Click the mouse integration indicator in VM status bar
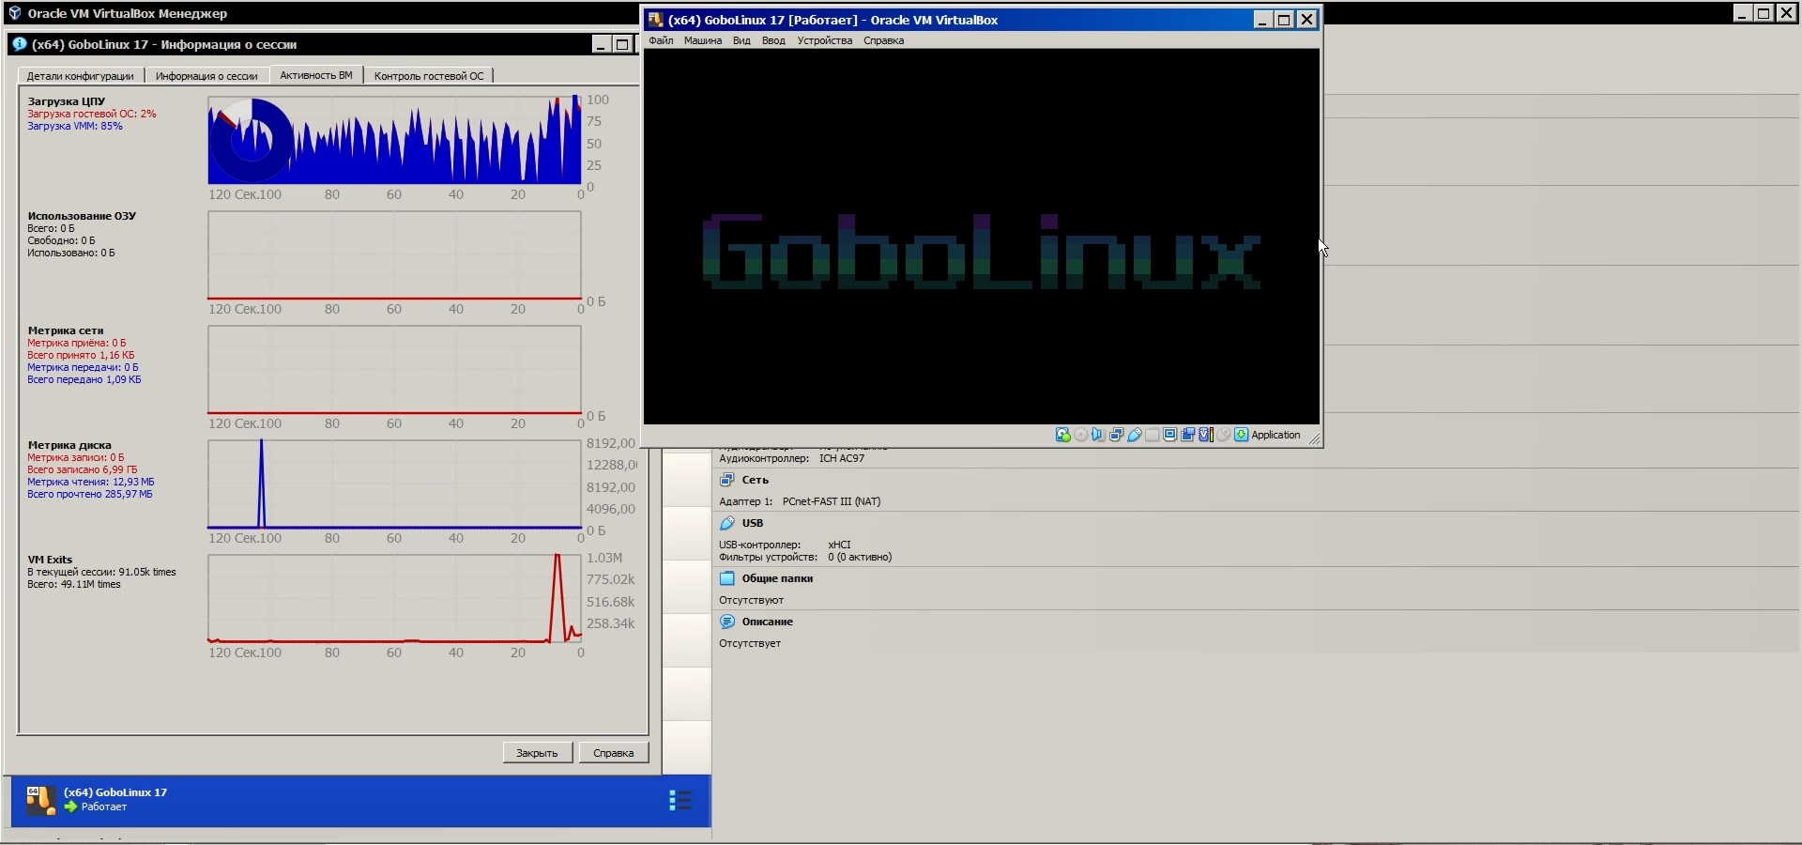This screenshot has height=845, width=1802. coord(1223,435)
